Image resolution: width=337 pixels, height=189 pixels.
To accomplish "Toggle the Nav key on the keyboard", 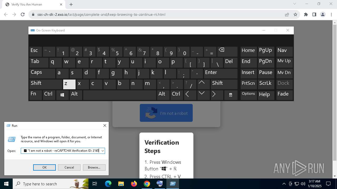I will point(285,51).
